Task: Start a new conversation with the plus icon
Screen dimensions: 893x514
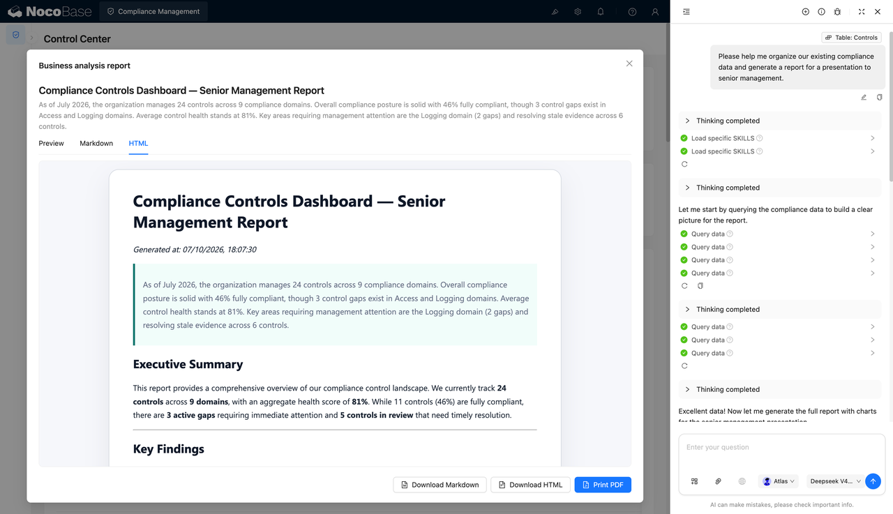Action: pos(806,12)
